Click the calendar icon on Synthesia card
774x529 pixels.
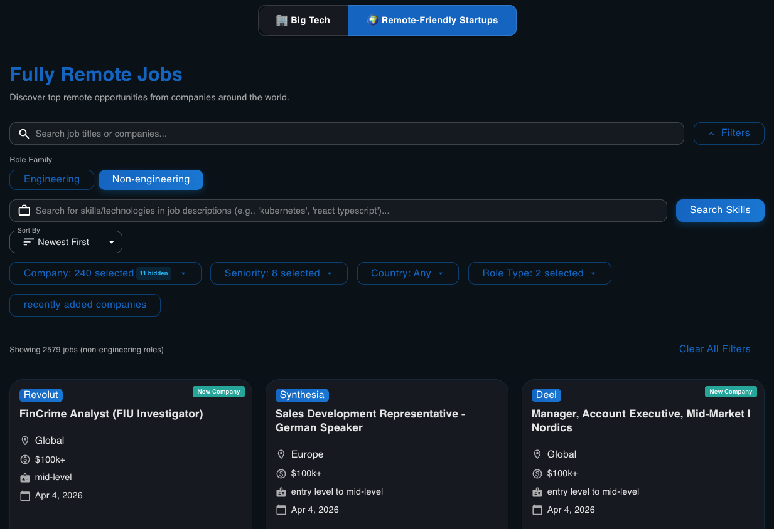[x=281, y=510]
